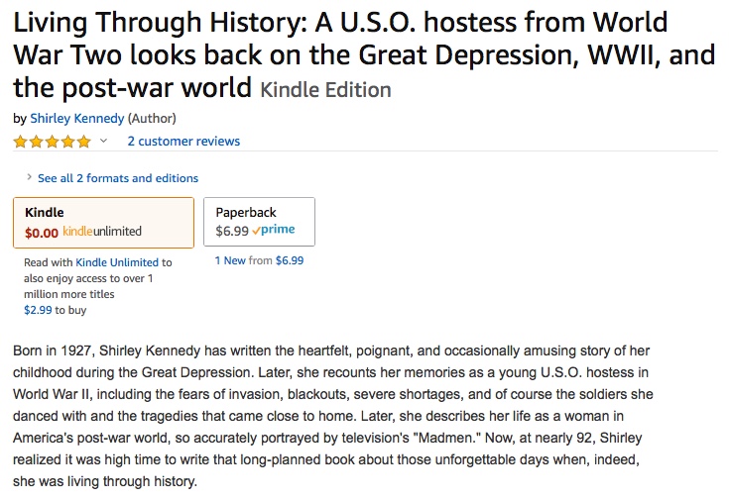
Task: Click the Kindle Edition label
Action: coord(325,90)
